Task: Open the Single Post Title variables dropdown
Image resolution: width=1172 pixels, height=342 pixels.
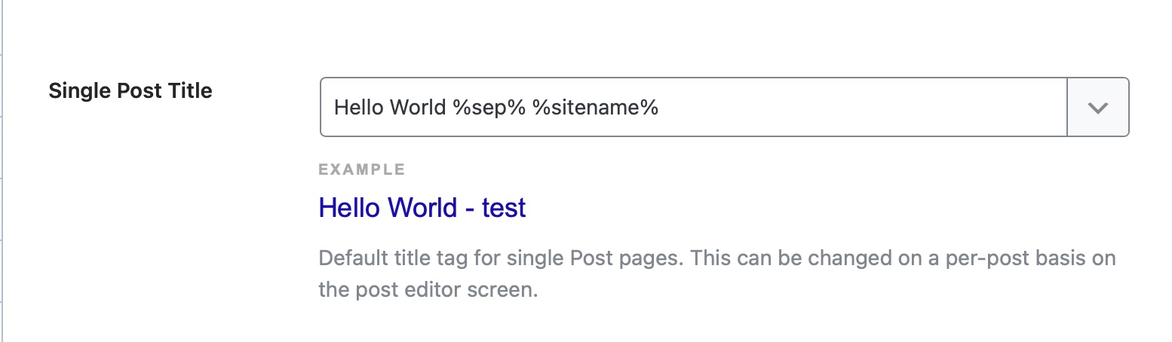Action: (1097, 107)
